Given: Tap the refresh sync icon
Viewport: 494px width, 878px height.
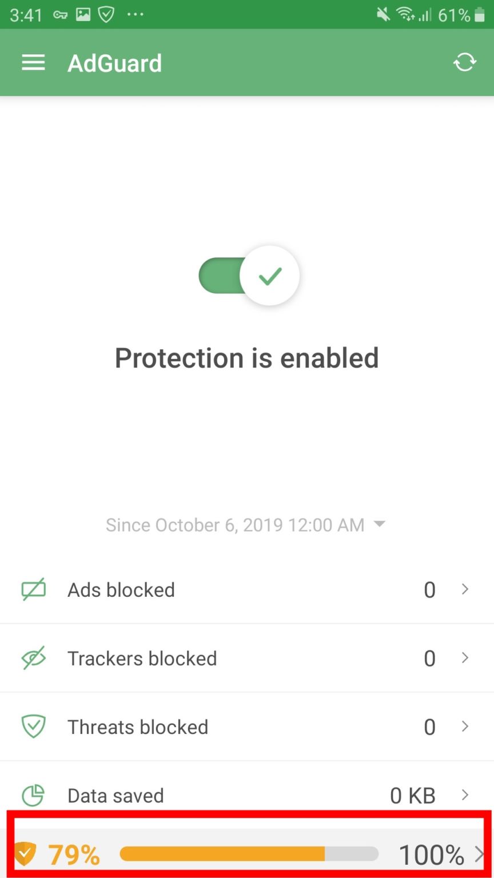Looking at the screenshot, I should click(x=464, y=62).
